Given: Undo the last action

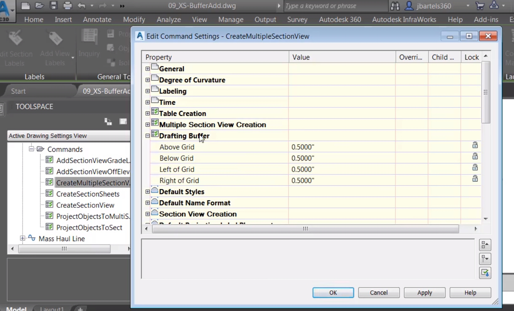Looking at the screenshot, I should tap(81, 6).
